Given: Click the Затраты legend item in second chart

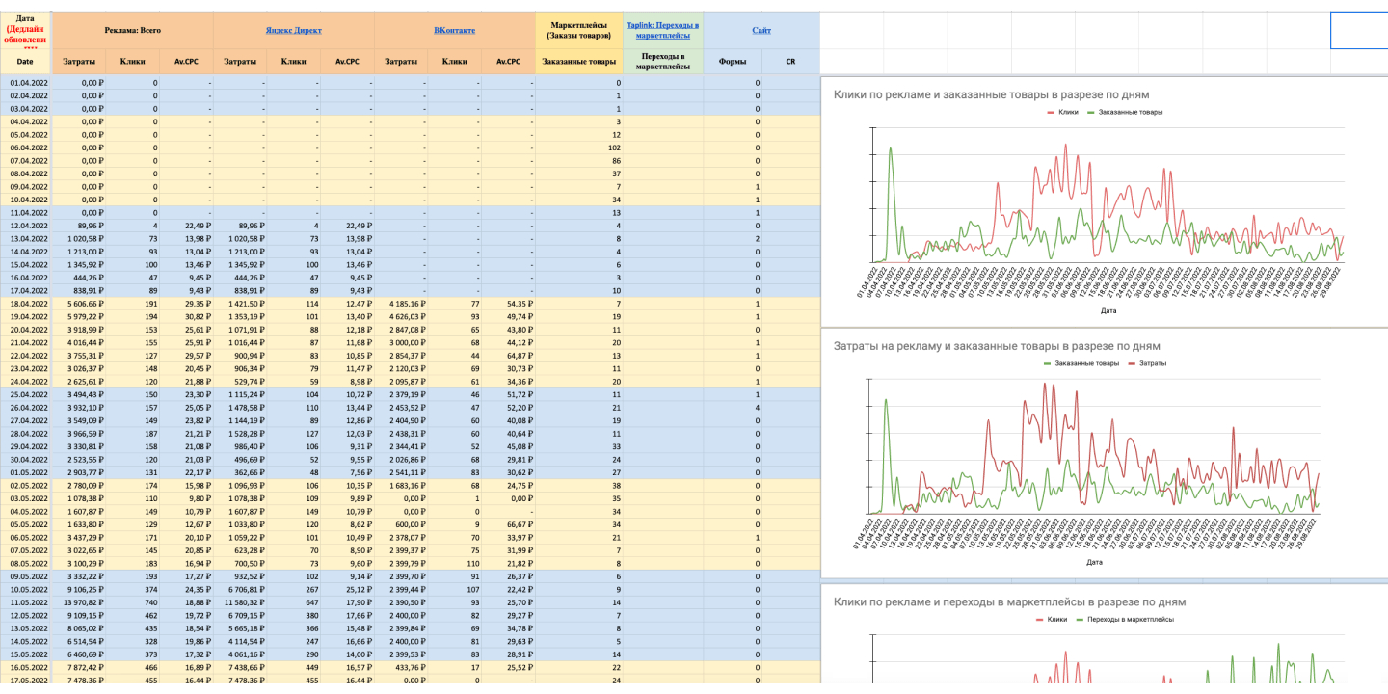Looking at the screenshot, I should [x=1152, y=363].
